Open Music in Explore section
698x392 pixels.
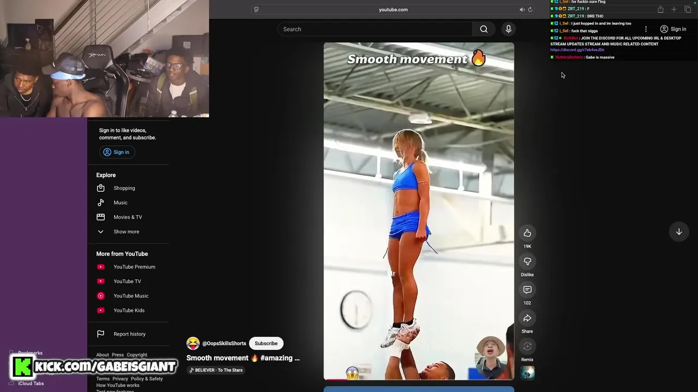pos(121,203)
